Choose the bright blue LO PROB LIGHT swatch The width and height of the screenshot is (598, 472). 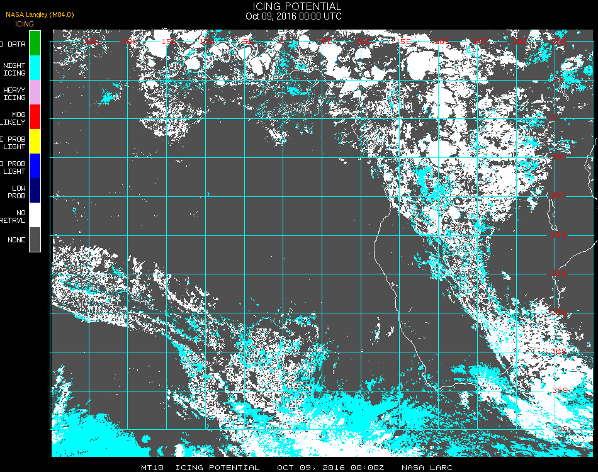pyautogui.click(x=35, y=166)
